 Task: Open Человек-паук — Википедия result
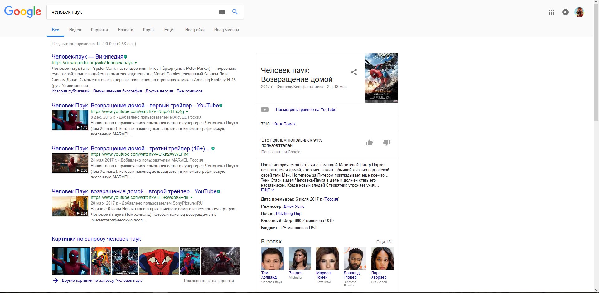88,57
